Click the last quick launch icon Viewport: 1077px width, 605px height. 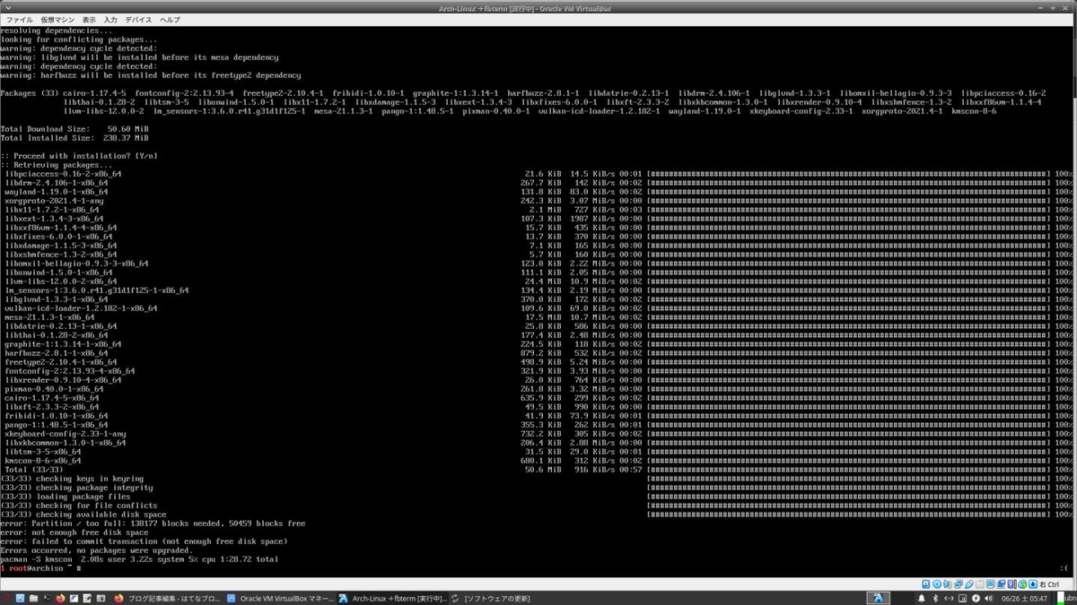pyautogui.click(x=101, y=598)
